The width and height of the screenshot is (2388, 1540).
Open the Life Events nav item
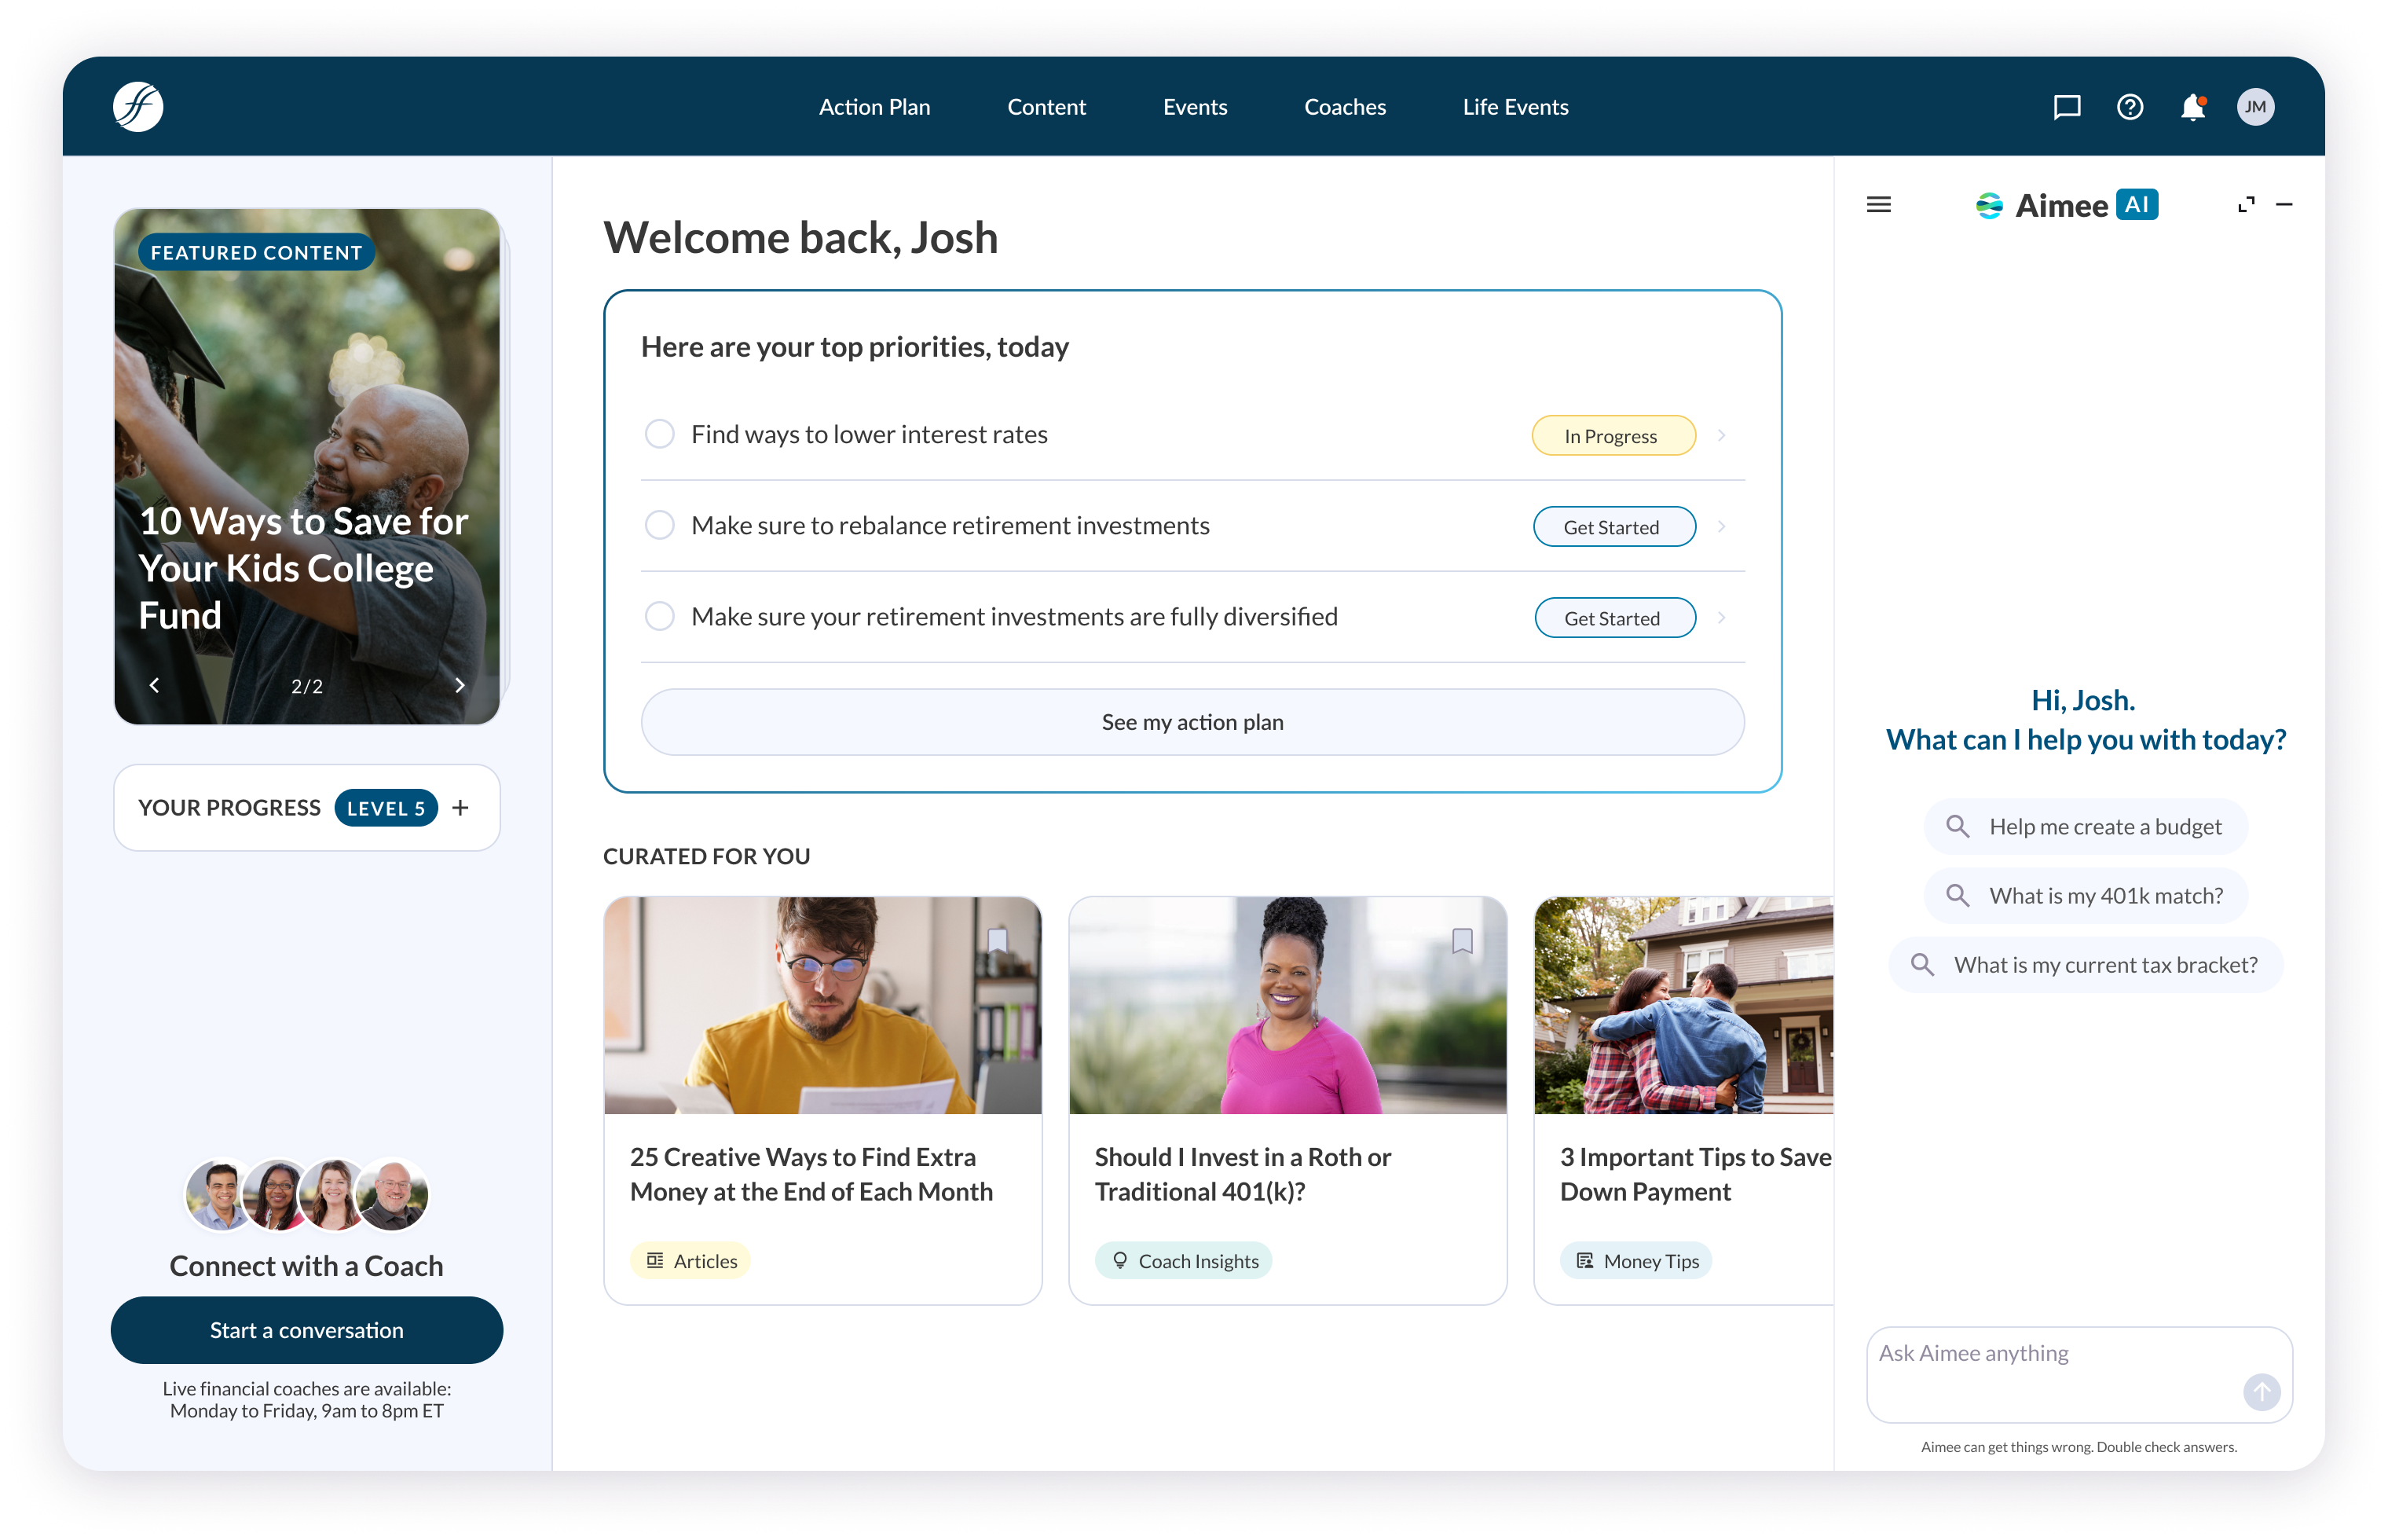(x=1515, y=107)
